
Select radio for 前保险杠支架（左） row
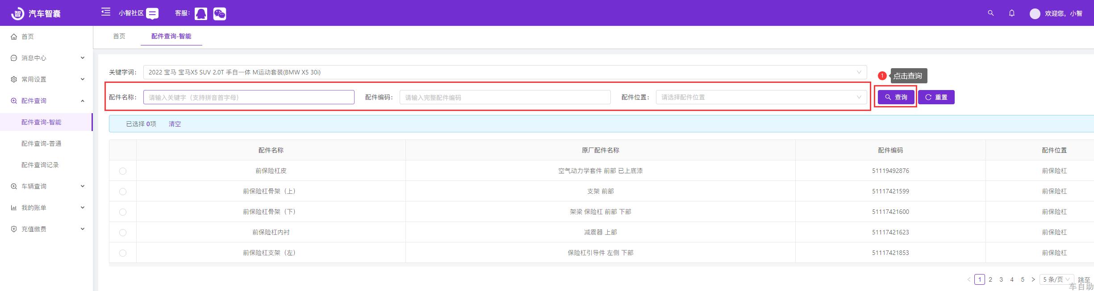(x=123, y=253)
